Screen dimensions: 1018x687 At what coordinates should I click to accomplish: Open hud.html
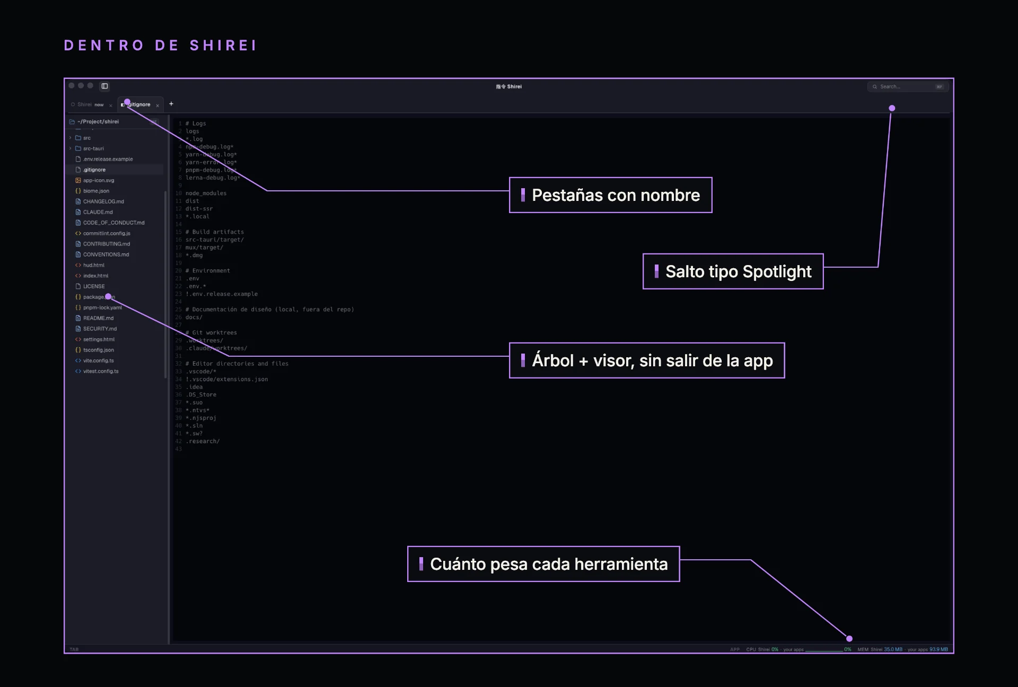(94, 265)
